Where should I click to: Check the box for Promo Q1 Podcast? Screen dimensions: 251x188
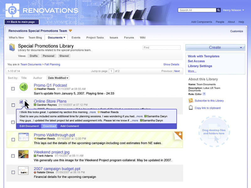[x=13, y=89]
